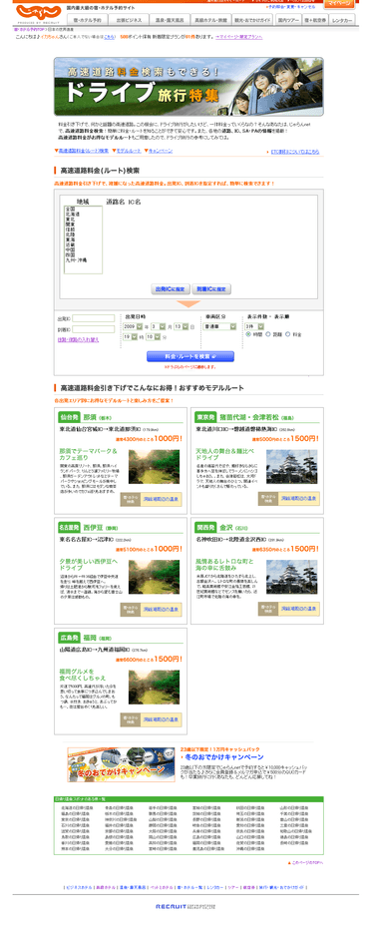
Task: Click the 東京発 猪苗代湖 castle photo
Action: click(292, 467)
